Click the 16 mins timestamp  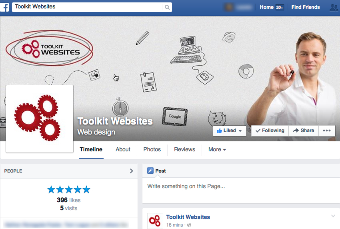[x=174, y=225]
